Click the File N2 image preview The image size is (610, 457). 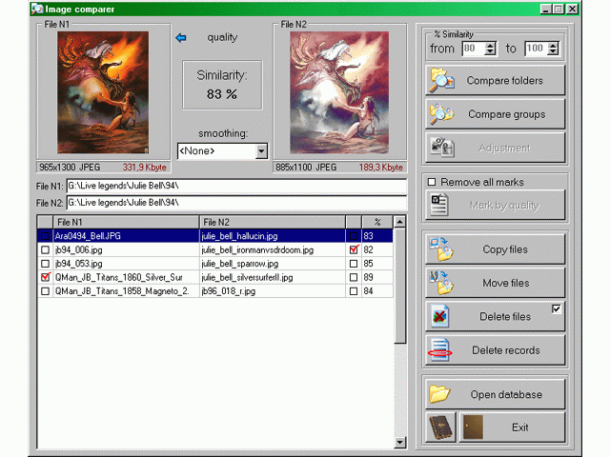tap(339, 92)
